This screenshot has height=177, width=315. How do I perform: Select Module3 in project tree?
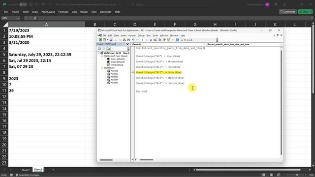[x=113, y=77]
